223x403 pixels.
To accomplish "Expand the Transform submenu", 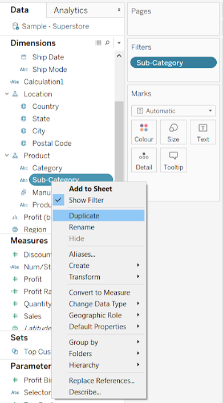I will [x=99, y=277].
